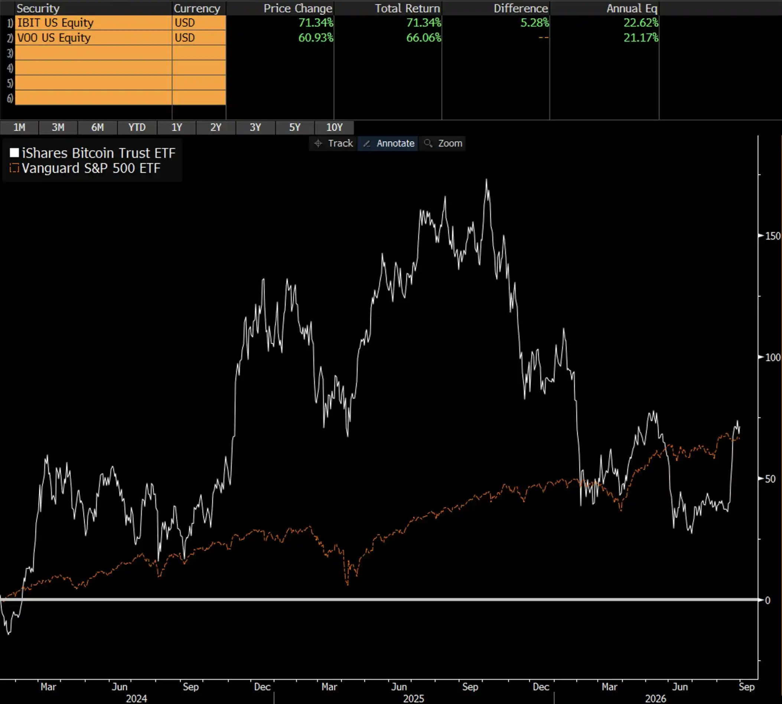This screenshot has height=704, width=782.
Task: Switch chart range to YTD
Action: pos(137,127)
